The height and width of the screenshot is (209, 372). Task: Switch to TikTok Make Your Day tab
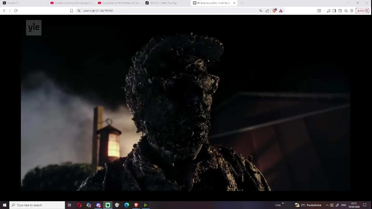pos(167,3)
